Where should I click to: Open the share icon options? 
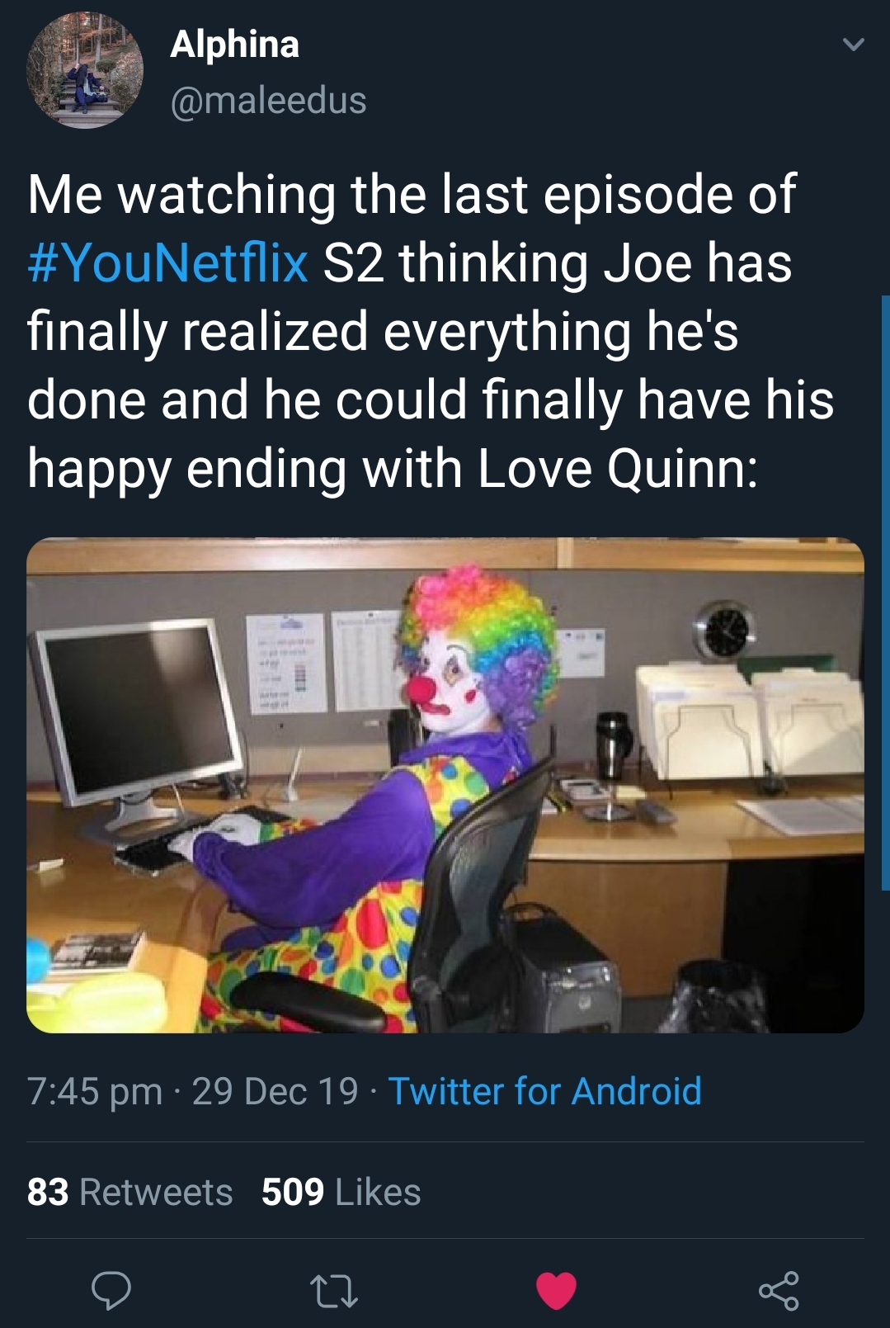[779, 1290]
